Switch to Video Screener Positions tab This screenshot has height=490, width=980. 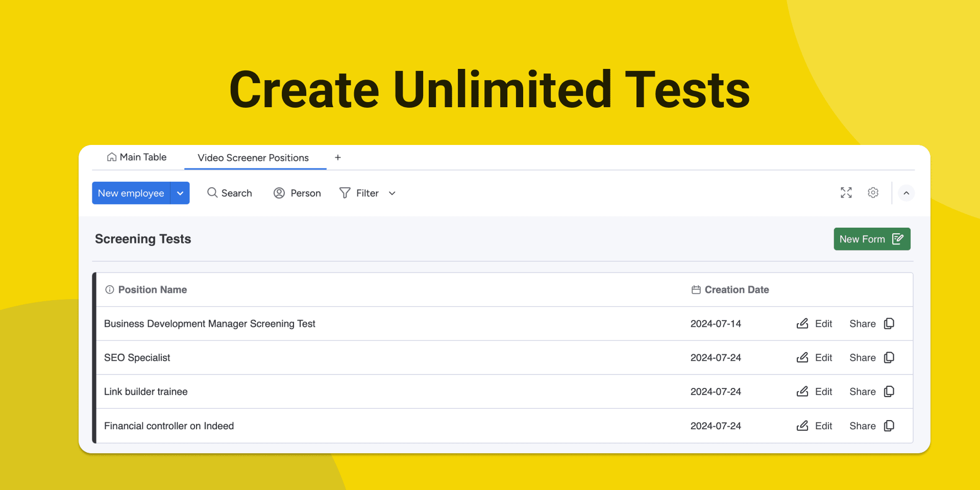(253, 158)
